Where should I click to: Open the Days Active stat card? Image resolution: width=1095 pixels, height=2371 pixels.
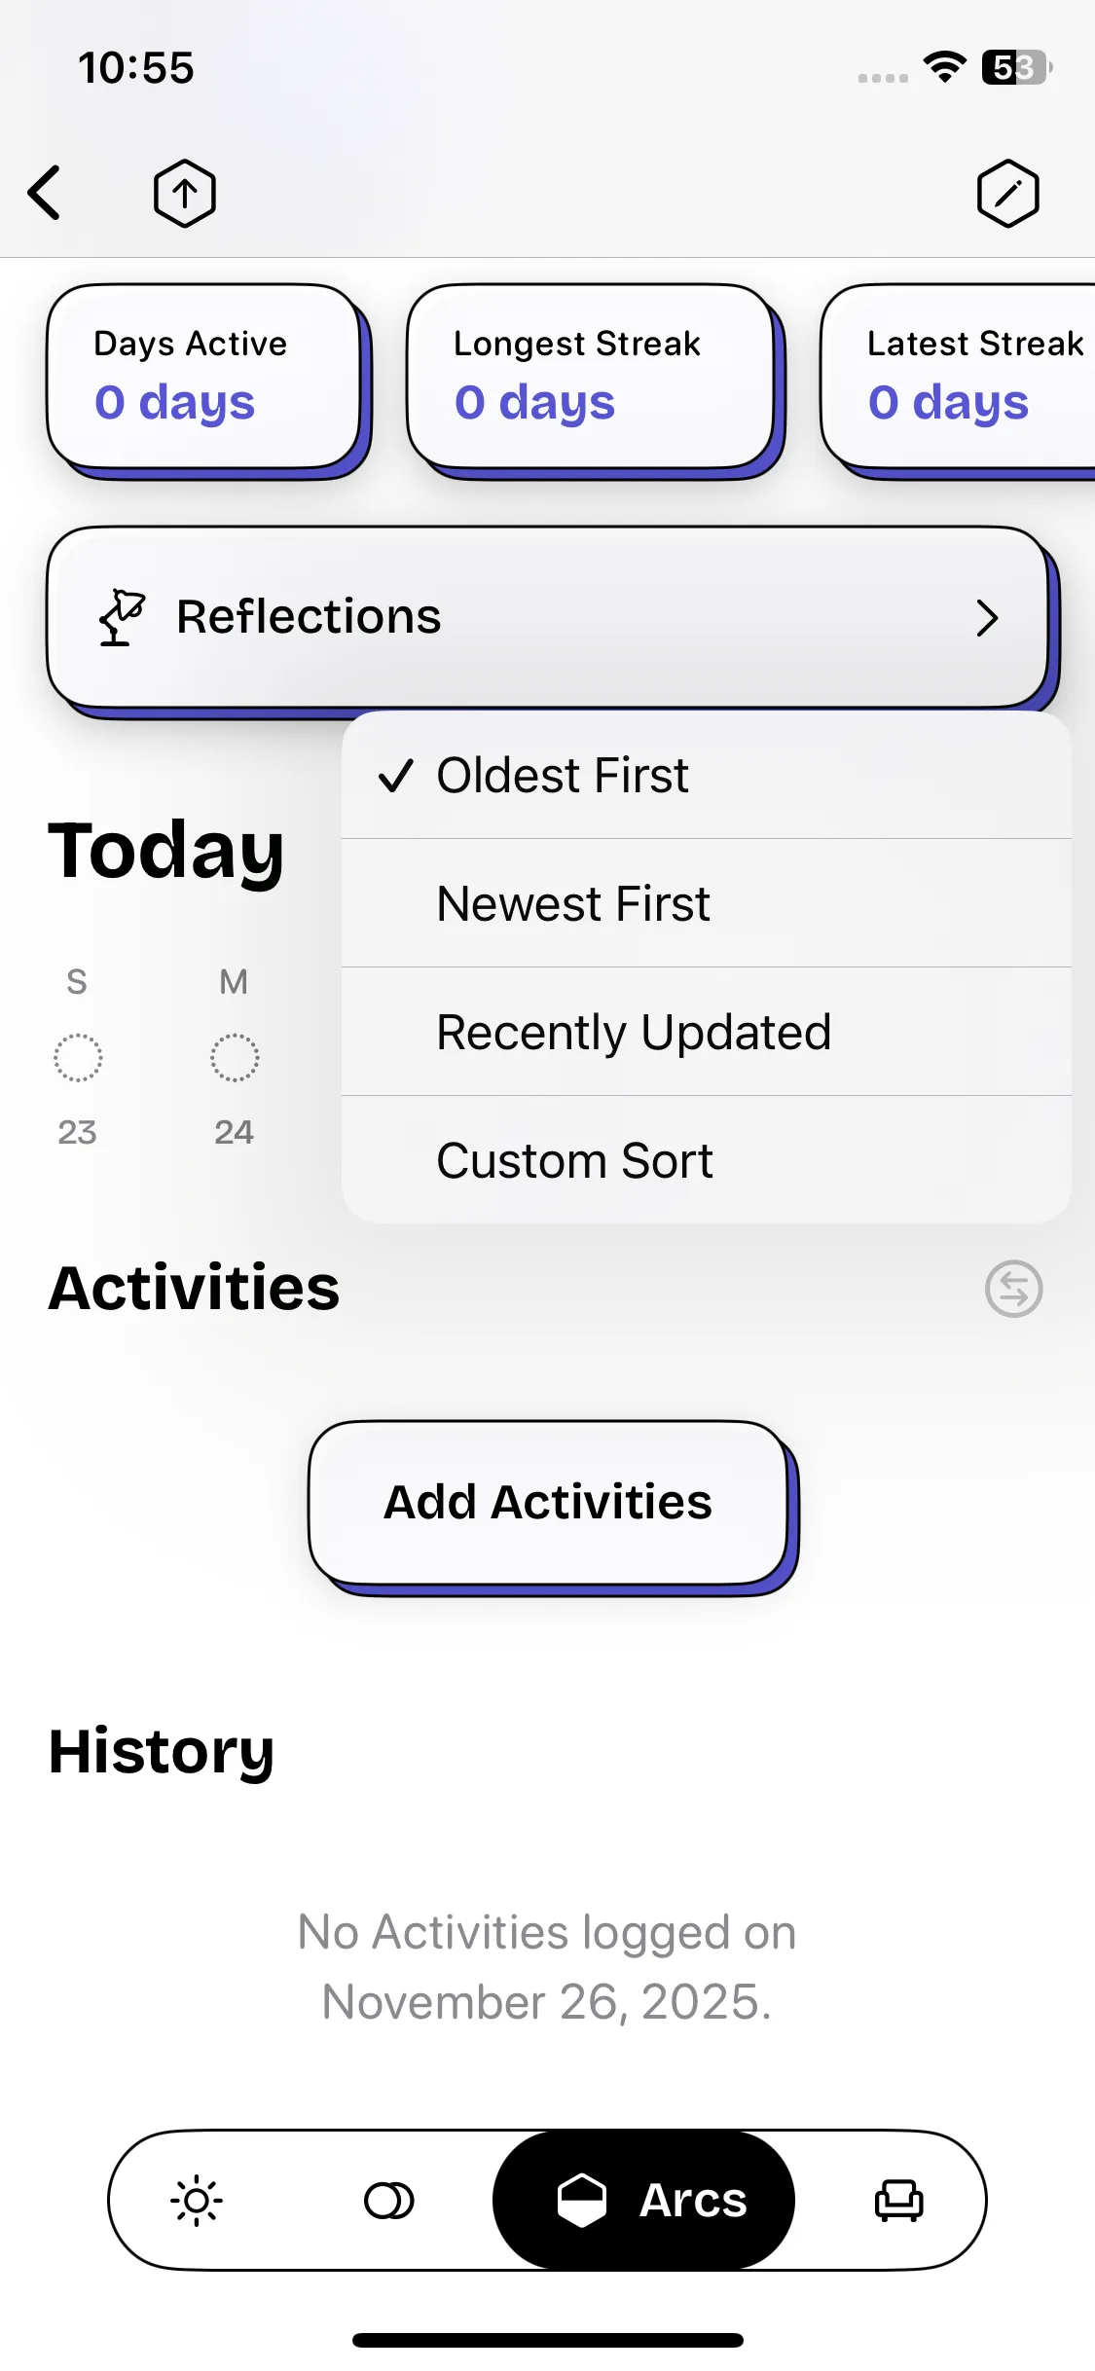(203, 377)
